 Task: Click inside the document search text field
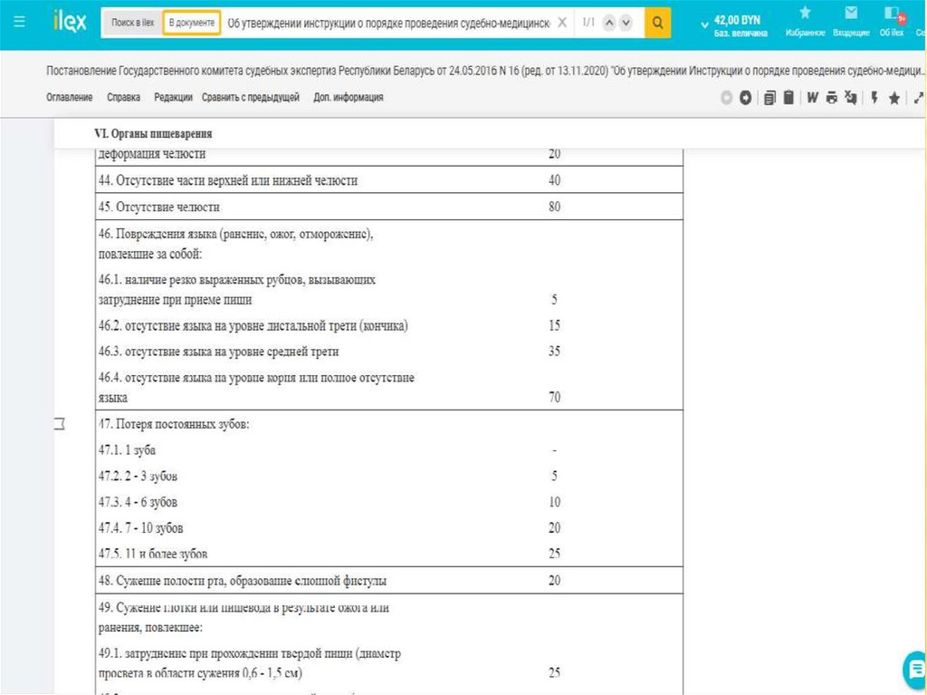click(x=389, y=24)
